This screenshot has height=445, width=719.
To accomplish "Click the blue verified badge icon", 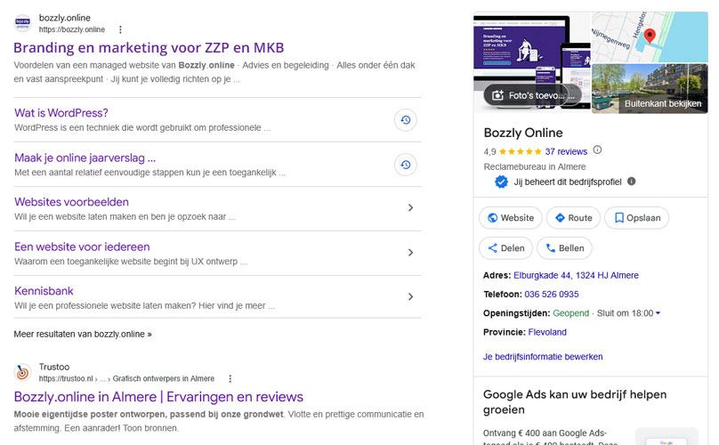I will pos(501,182).
